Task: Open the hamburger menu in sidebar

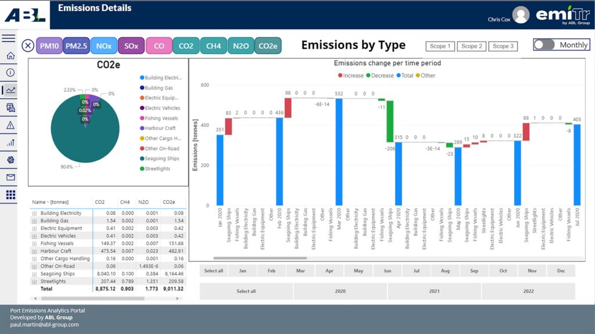Action: click(9, 38)
